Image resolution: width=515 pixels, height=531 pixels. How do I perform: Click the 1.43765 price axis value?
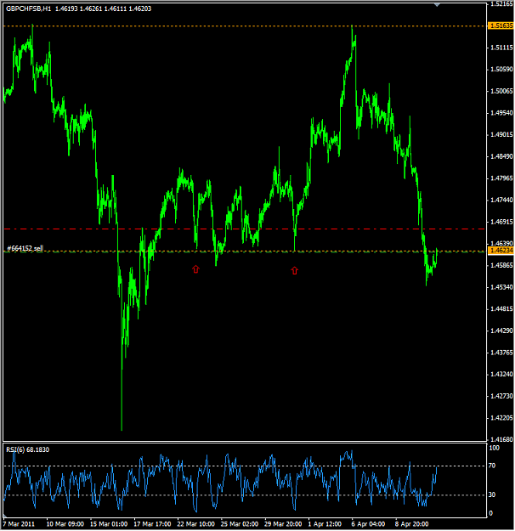[x=501, y=353]
